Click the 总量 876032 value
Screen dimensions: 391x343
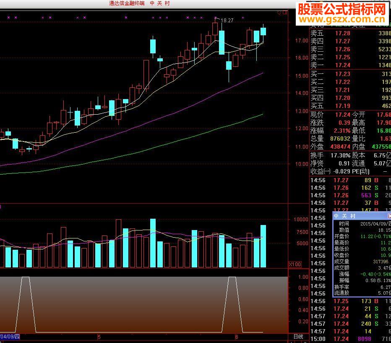340,139
